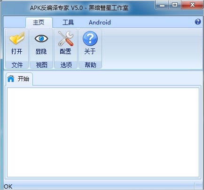Switch to the 工具 ribbon tab
This screenshot has width=204, height=190.
click(x=68, y=23)
